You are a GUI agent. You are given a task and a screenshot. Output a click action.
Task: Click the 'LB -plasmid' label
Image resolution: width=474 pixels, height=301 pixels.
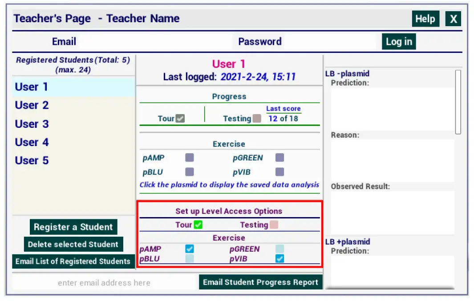click(x=347, y=74)
